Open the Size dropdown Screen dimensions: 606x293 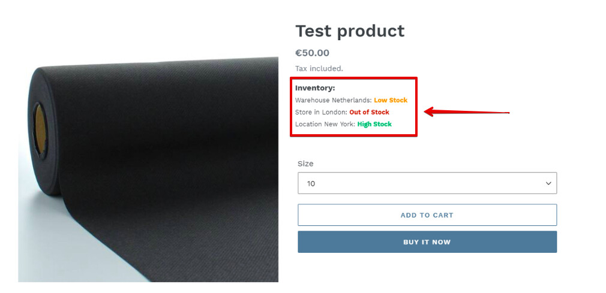click(427, 183)
